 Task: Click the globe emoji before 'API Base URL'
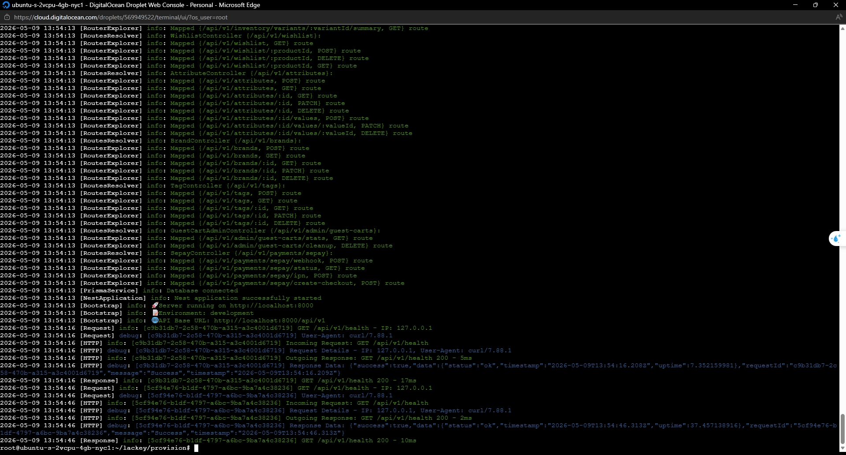point(155,321)
